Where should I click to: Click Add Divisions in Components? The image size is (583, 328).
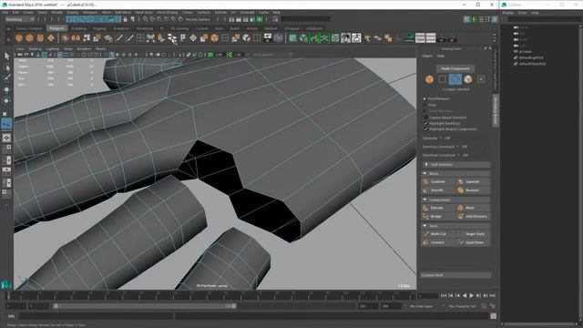[x=473, y=216]
